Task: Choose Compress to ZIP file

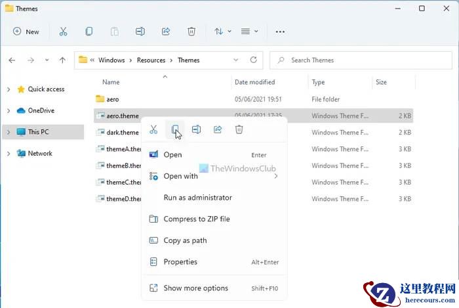Action: [x=214, y=219]
